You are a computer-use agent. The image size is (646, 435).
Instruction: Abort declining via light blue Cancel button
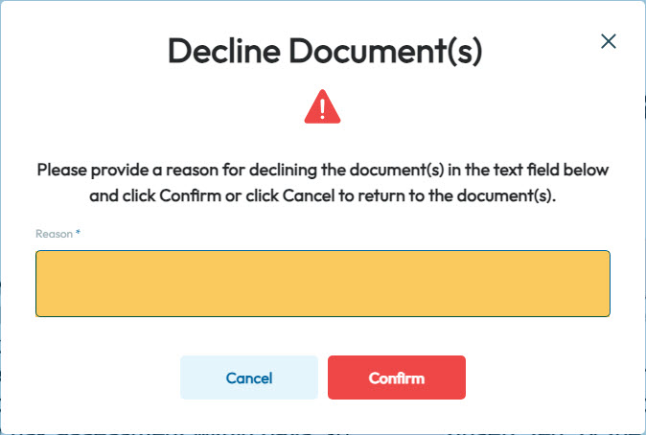click(249, 378)
